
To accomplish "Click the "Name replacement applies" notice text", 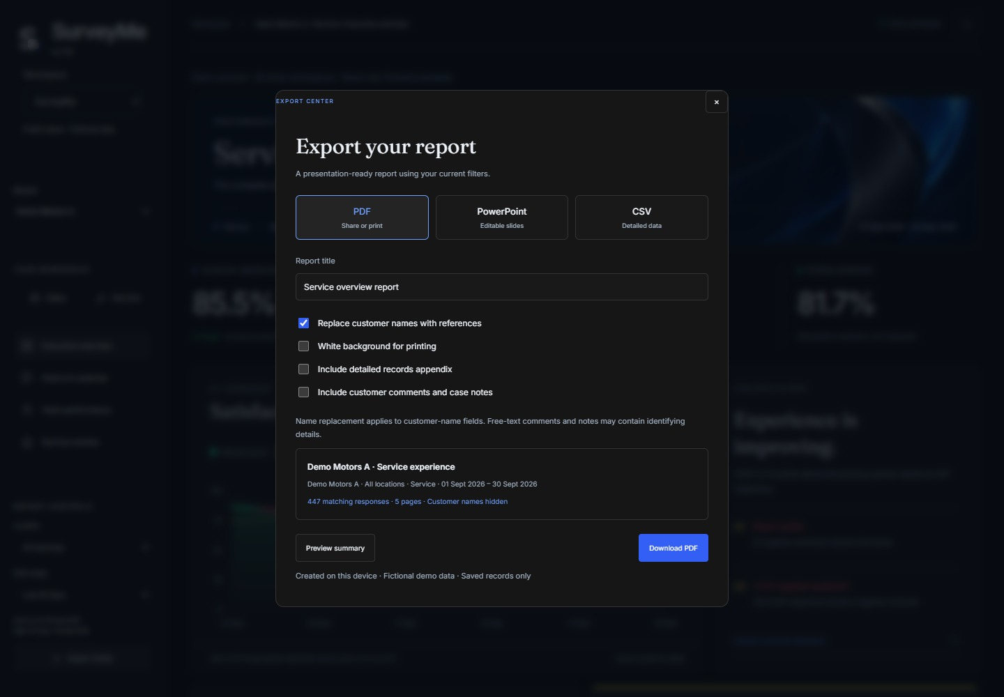I will 490,427.
